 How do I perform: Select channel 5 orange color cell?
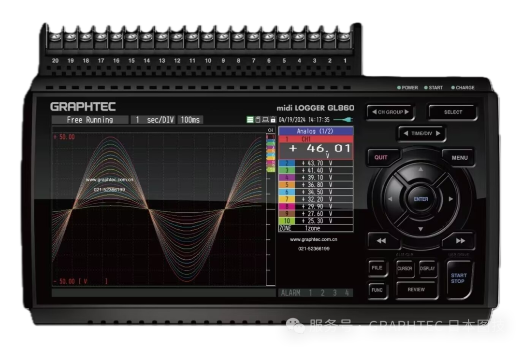click(287, 185)
